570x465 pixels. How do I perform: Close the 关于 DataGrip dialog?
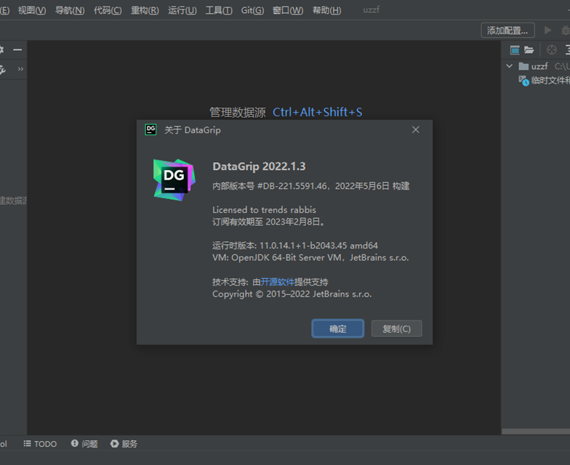pos(416,129)
